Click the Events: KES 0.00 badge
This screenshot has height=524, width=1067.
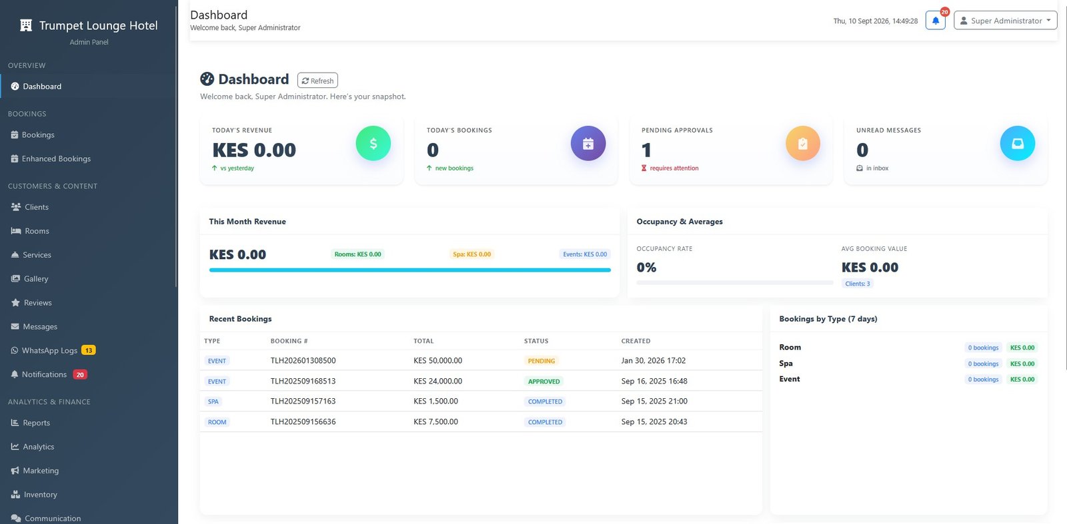pos(585,254)
